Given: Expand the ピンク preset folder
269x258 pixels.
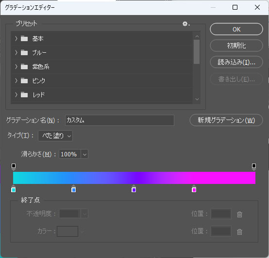Looking at the screenshot, I should [x=16, y=80].
